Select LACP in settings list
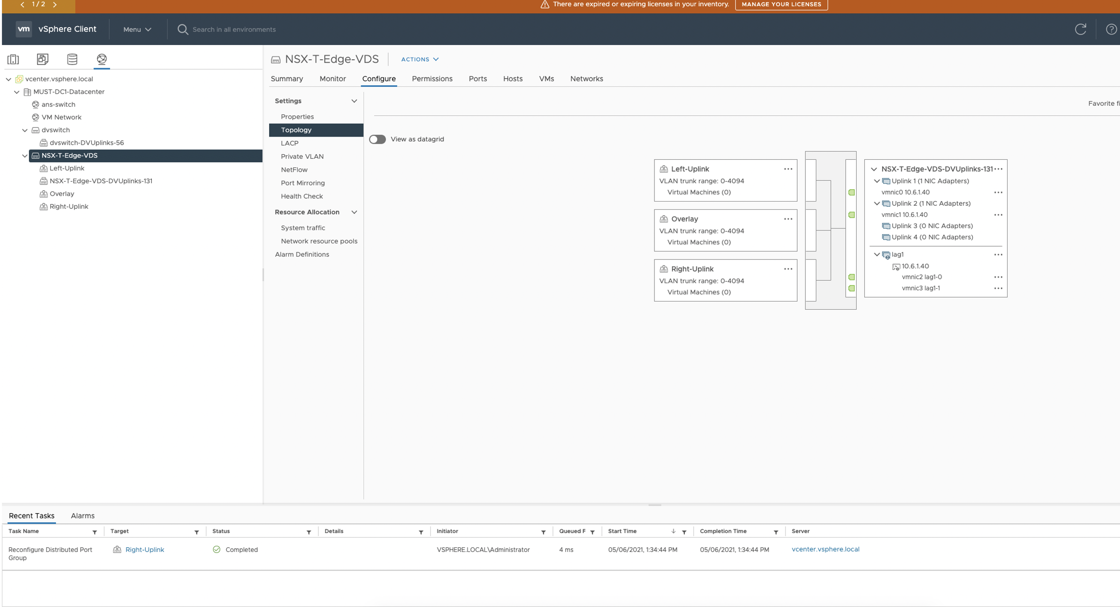Screen dimensions: 1120x607 click(x=289, y=143)
